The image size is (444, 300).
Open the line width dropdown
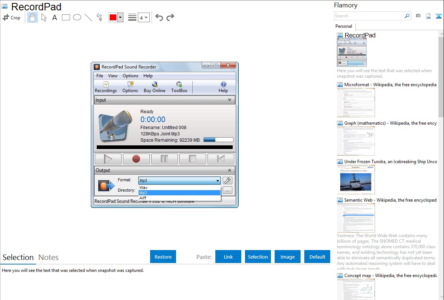click(x=143, y=17)
